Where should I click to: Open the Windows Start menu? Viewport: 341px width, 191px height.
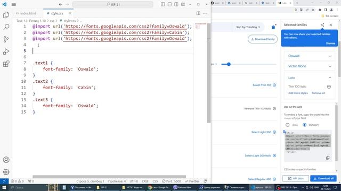[x=4, y=187]
